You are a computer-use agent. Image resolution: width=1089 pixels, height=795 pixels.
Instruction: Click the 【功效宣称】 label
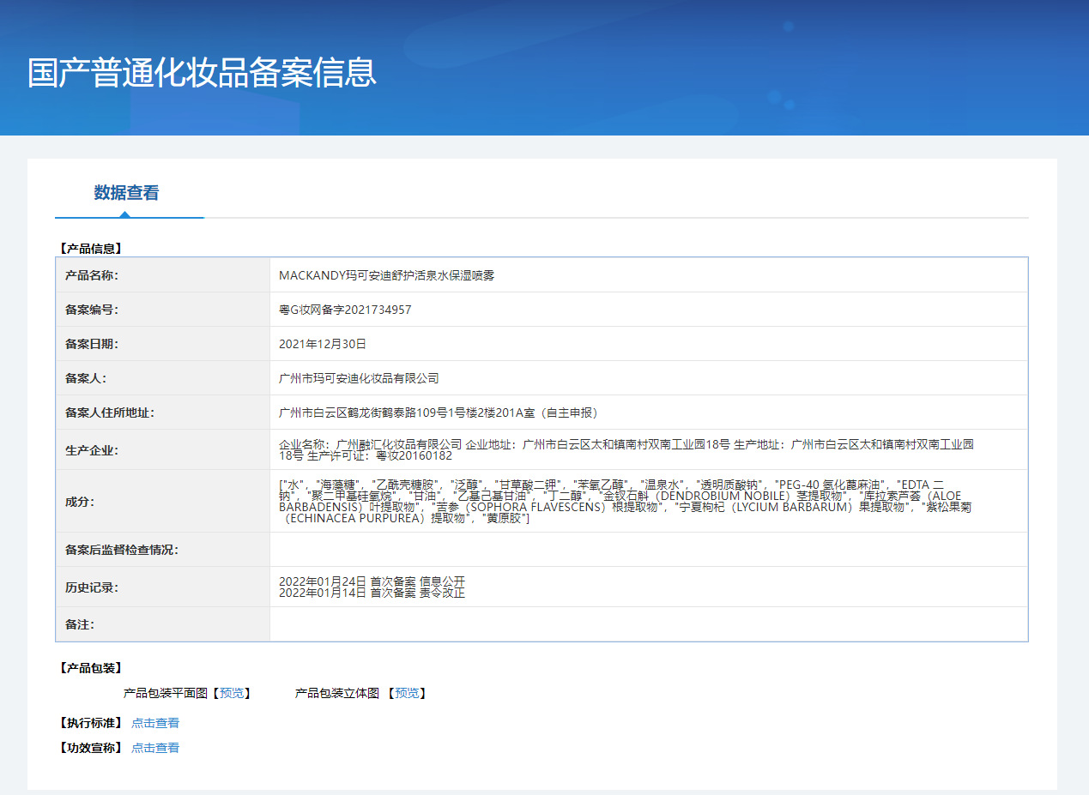coord(91,748)
